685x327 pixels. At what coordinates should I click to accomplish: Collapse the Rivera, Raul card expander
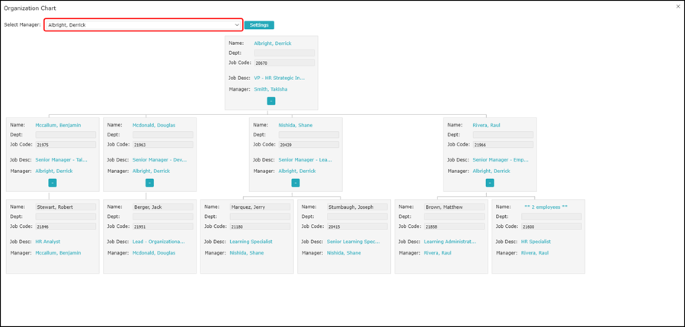coord(490,183)
